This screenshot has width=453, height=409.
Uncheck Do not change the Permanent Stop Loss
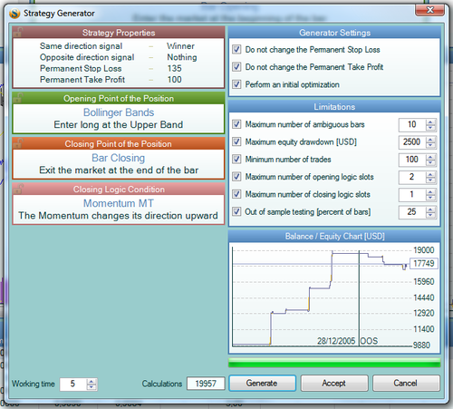pos(236,49)
